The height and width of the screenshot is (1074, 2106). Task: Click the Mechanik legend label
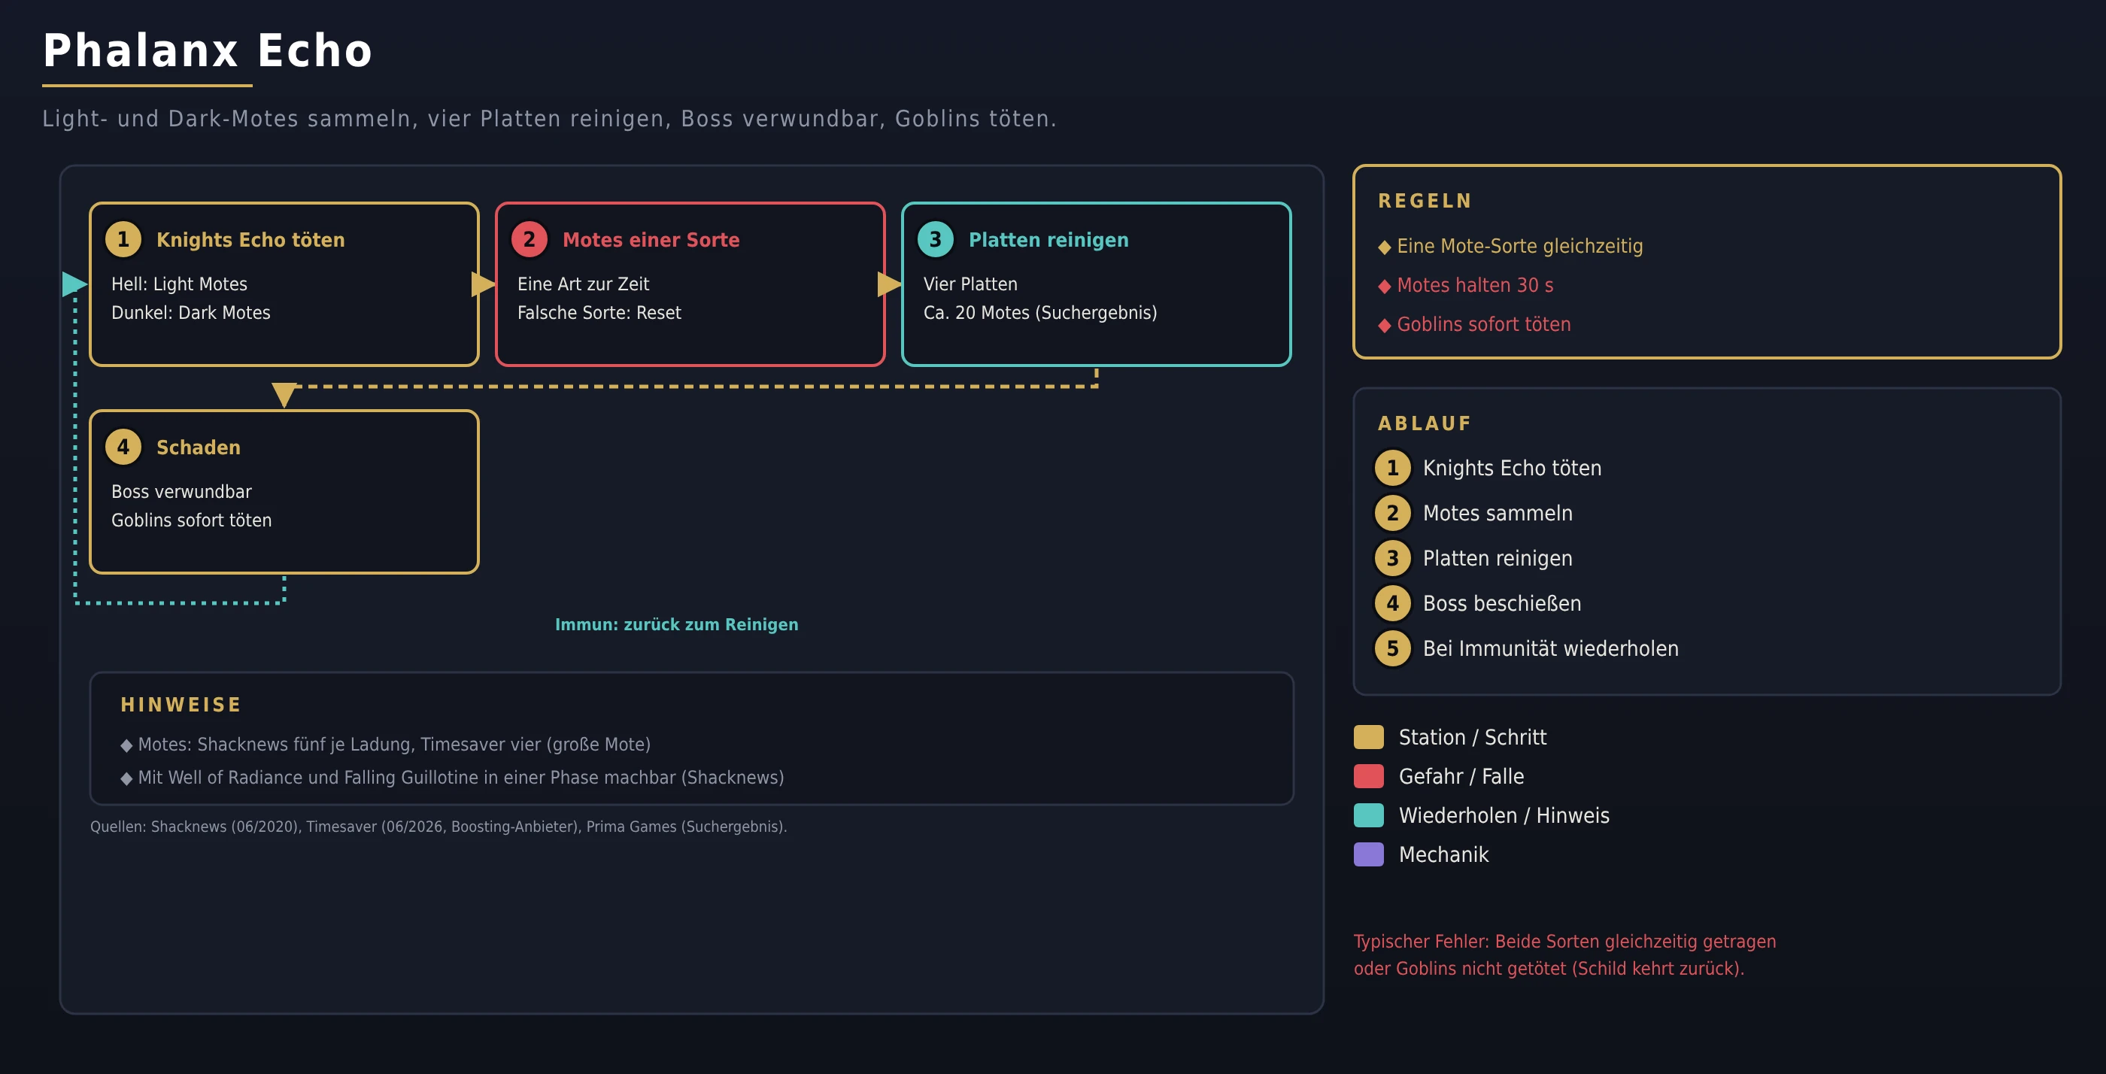coord(1443,855)
